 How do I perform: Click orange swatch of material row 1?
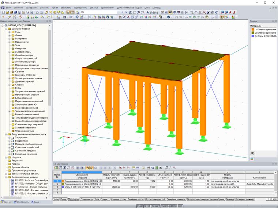[x=63, y=181]
